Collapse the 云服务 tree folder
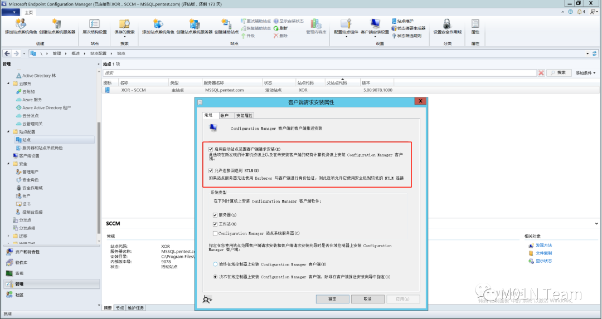 [8, 84]
